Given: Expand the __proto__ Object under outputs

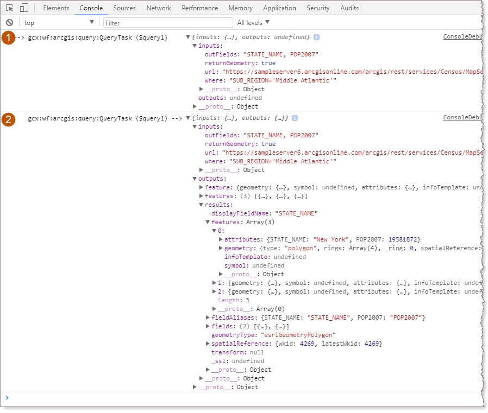Looking at the screenshot, I should [x=201, y=378].
